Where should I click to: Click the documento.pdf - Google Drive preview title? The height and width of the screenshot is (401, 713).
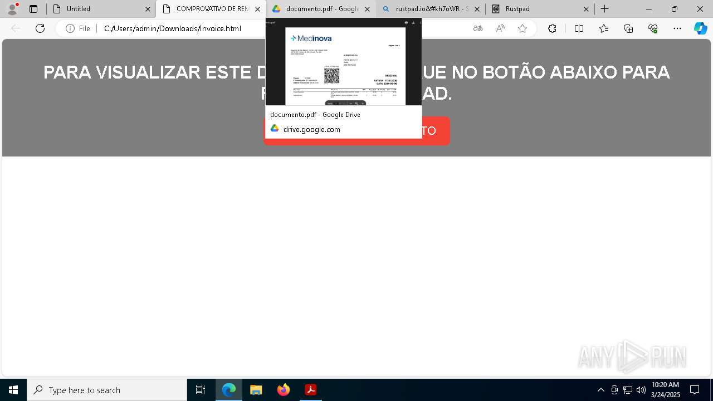[x=315, y=115]
